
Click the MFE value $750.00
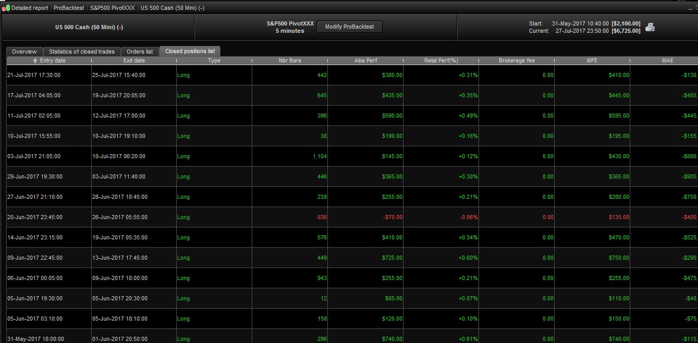(x=619, y=258)
